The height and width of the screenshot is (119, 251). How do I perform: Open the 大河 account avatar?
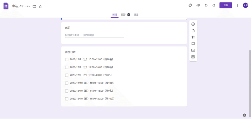click(x=245, y=5)
